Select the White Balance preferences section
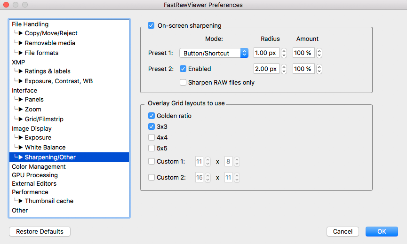The width and height of the screenshot is (407, 244). coord(45,148)
